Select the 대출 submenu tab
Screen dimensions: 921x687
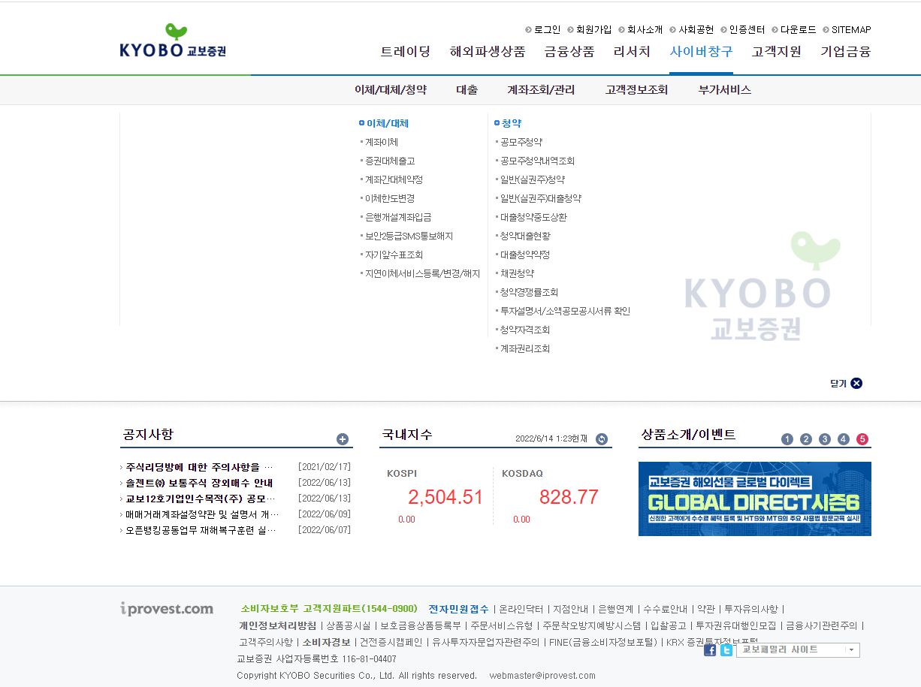[467, 89]
